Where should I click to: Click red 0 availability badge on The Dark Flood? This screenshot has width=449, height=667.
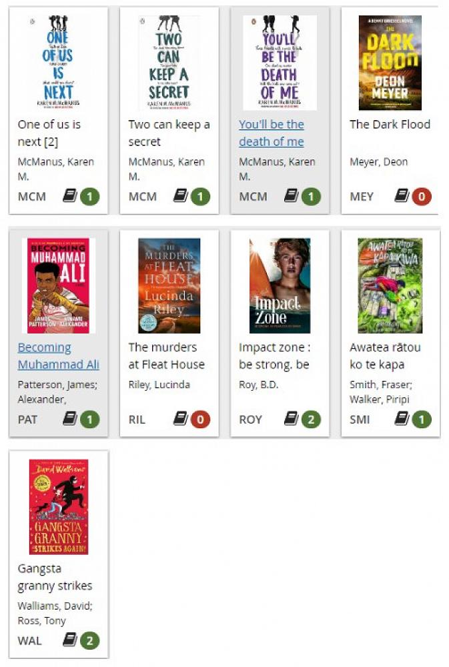422,197
